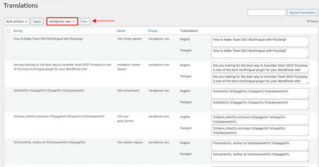This screenshot has height=167, width=319.
Task: Edit English translation of title-home-wpseo
Action: pos(260,42)
